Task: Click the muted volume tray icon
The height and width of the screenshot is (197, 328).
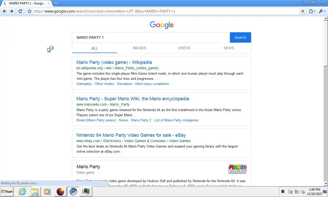Action: (x=303, y=192)
